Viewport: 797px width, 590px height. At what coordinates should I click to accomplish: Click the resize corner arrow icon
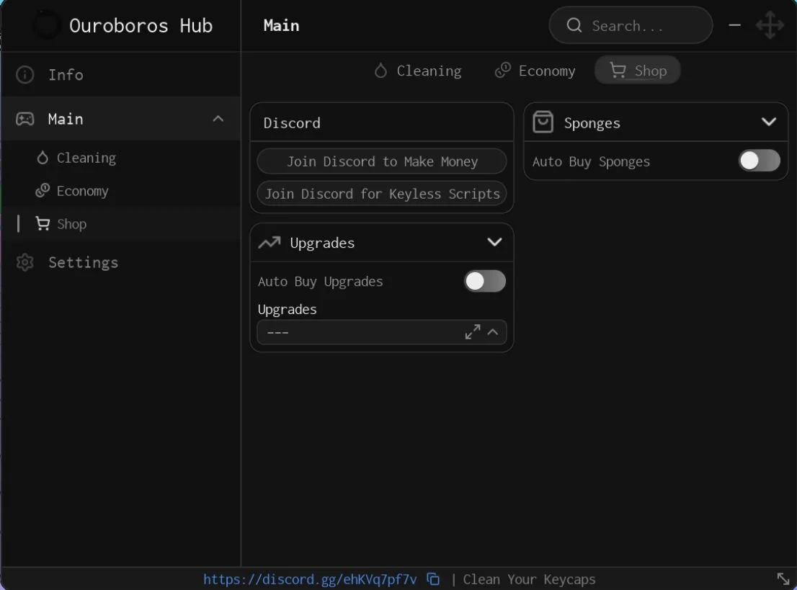(783, 578)
